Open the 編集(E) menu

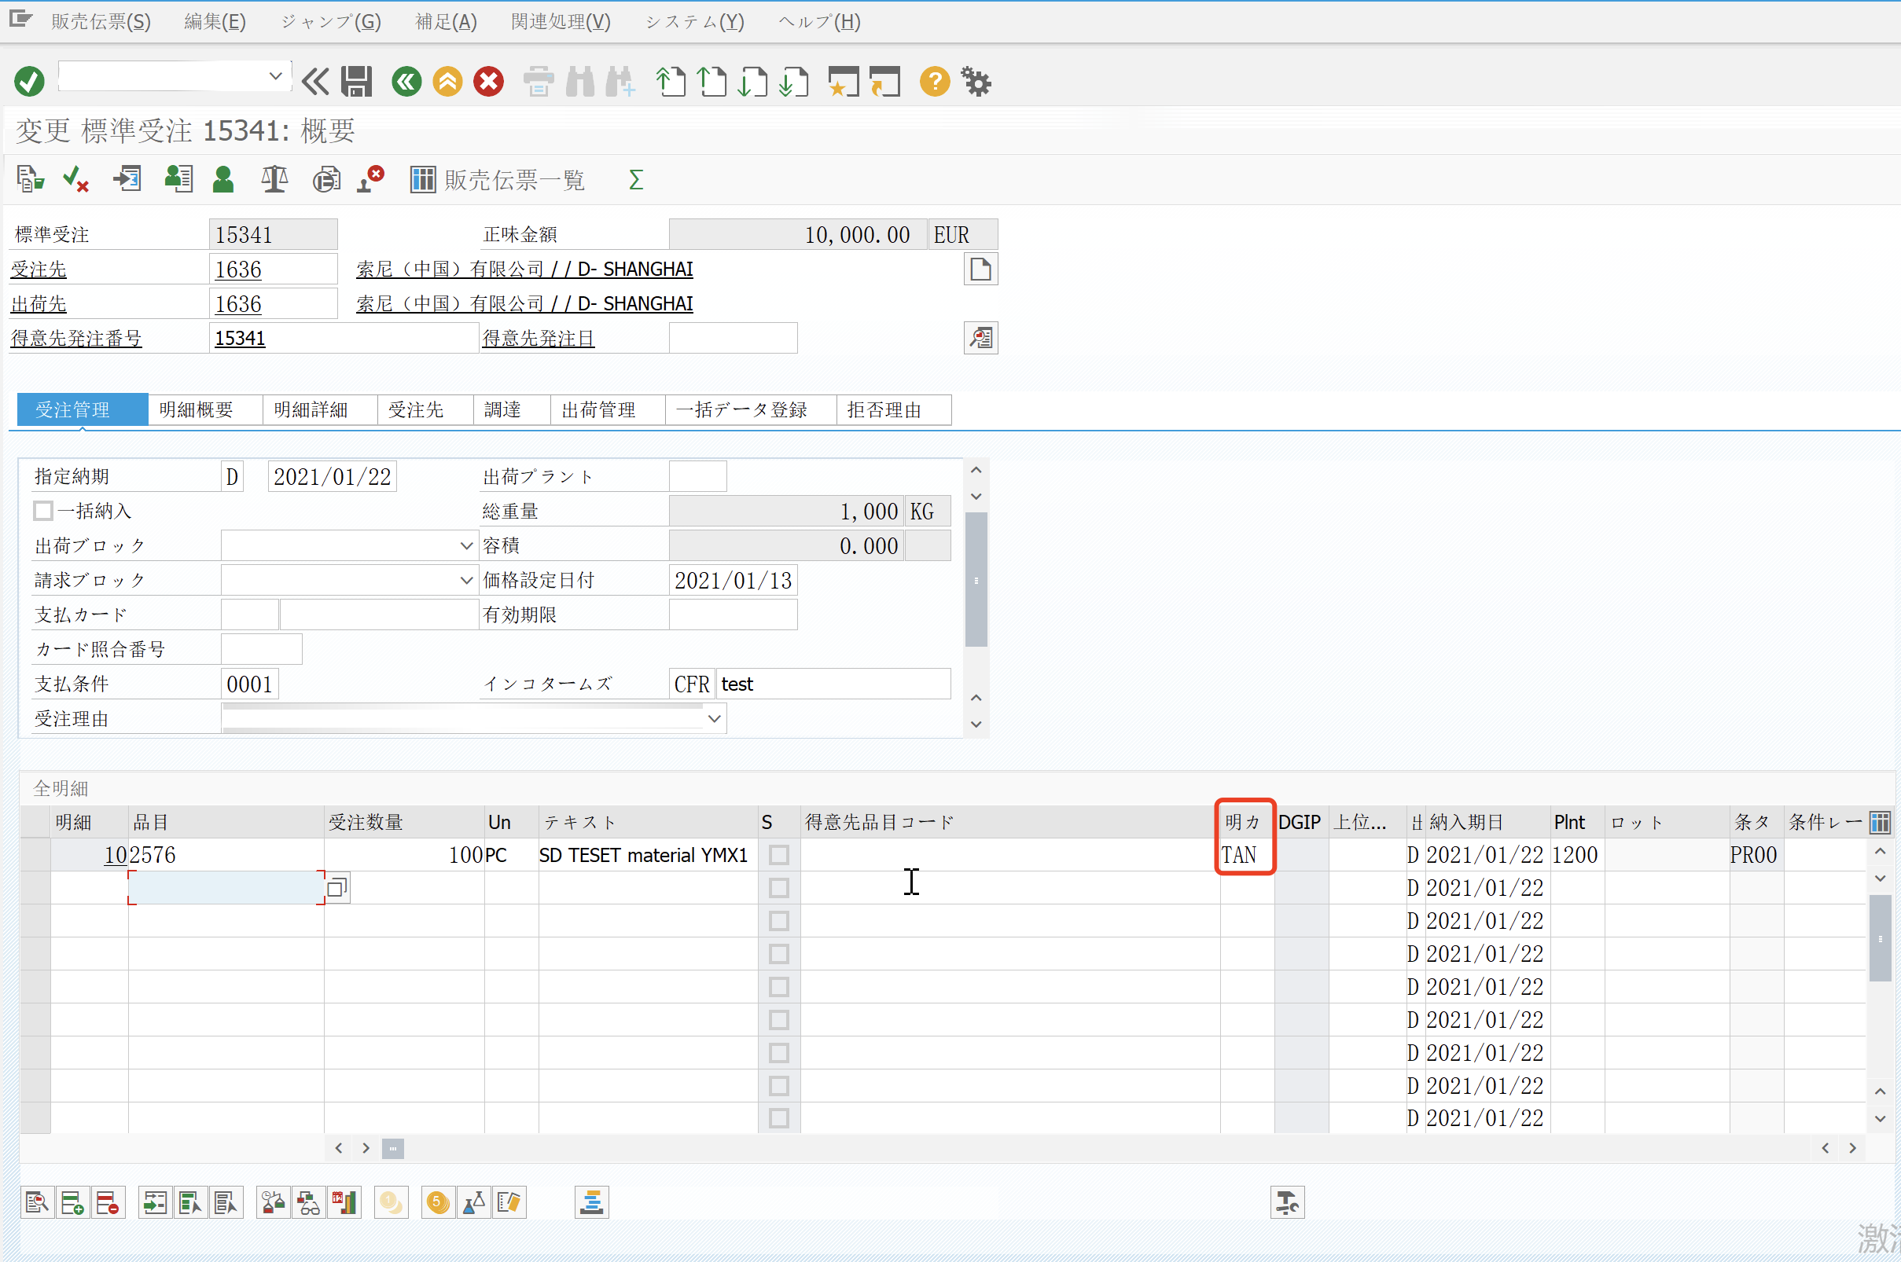pyautogui.click(x=215, y=22)
